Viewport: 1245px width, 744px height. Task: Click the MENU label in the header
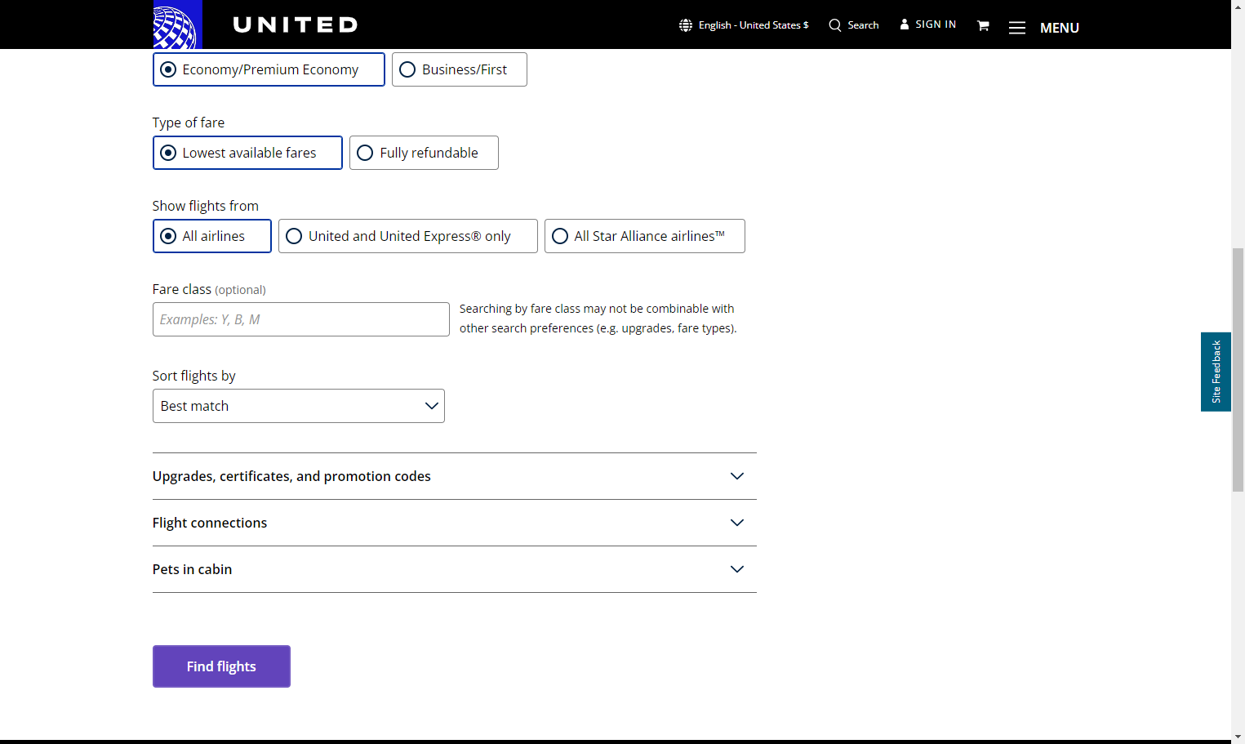[x=1060, y=28]
